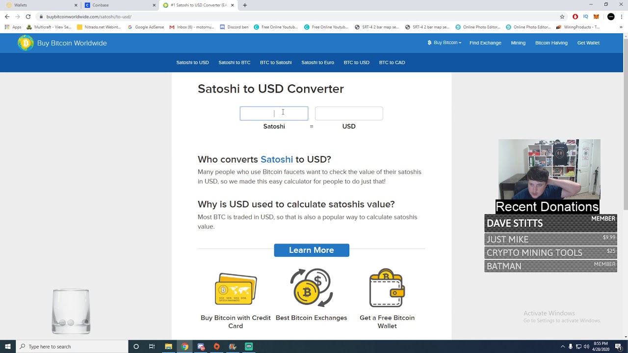Select BTC to USD nav item
The image size is (628, 353).
(357, 62)
